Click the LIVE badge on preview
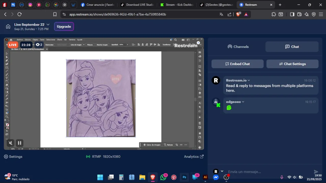 point(12,45)
